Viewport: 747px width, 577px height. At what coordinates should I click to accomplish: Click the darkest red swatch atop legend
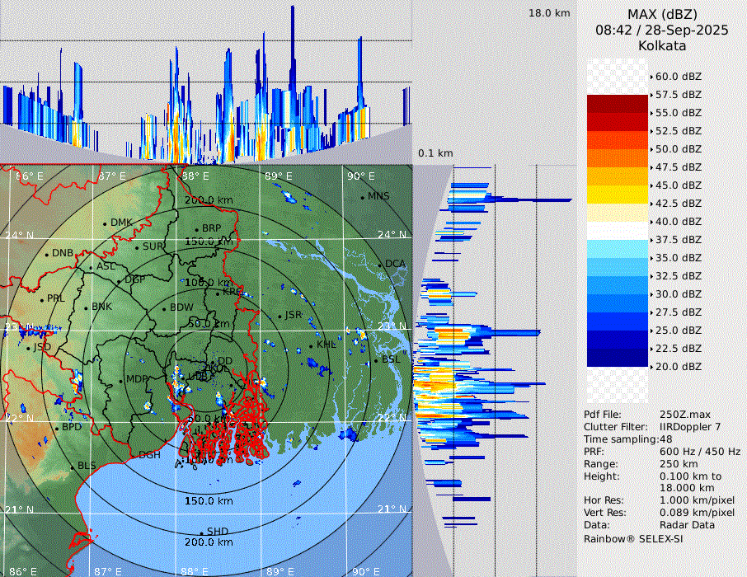(x=618, y=103)
